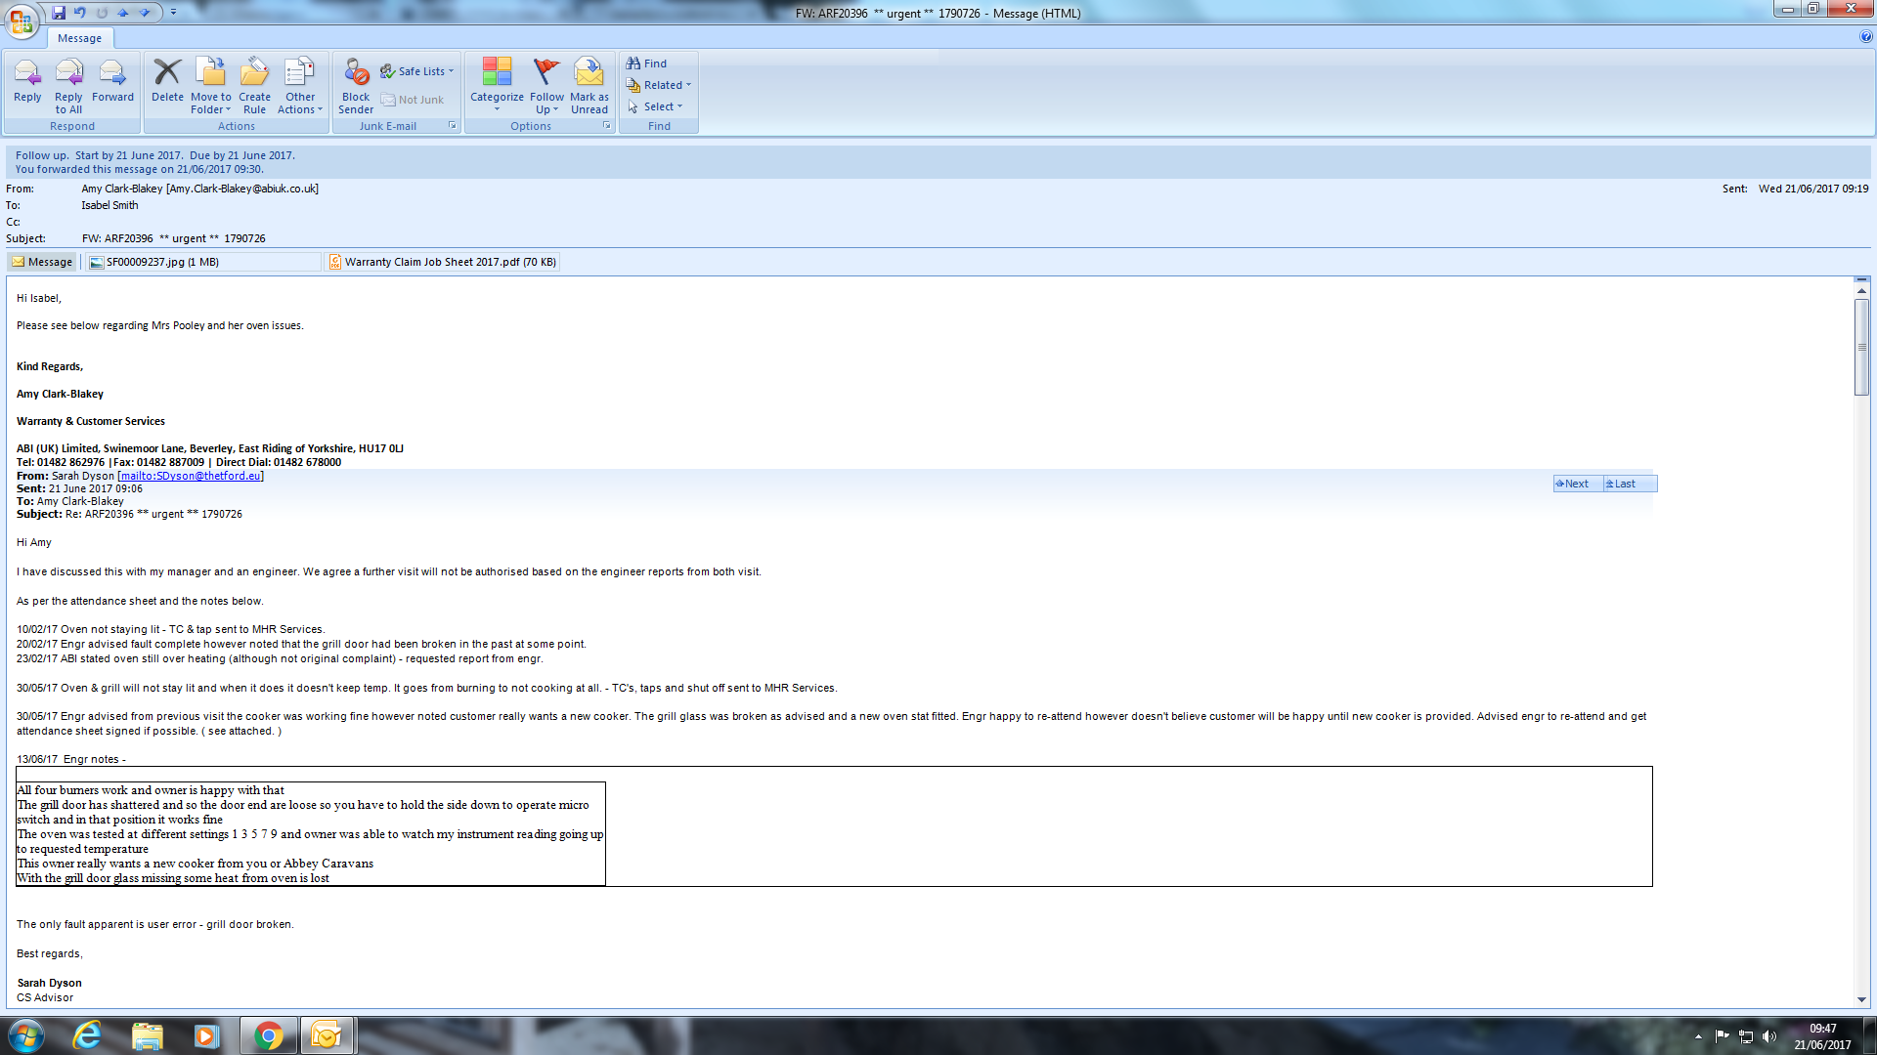Mark message as Unread
This screenshot has width=1877, height=1055.
pos(589,83)
